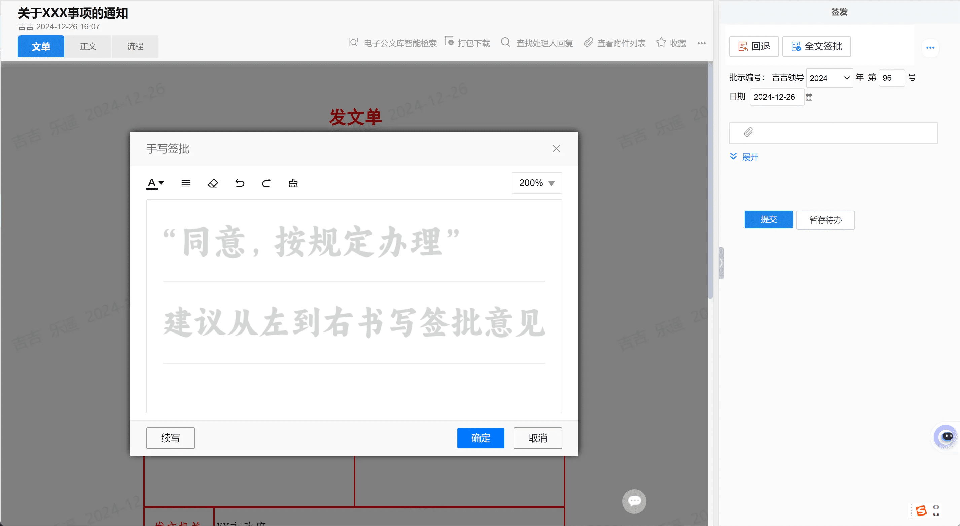Click the document title 关于XXX事项的通知
Screen dimensions: 960x526
pos(73,13)
